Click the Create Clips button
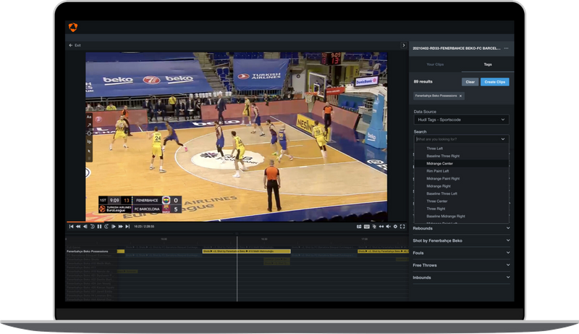Screen dimensions: 579x334 [x=495, y=82]
